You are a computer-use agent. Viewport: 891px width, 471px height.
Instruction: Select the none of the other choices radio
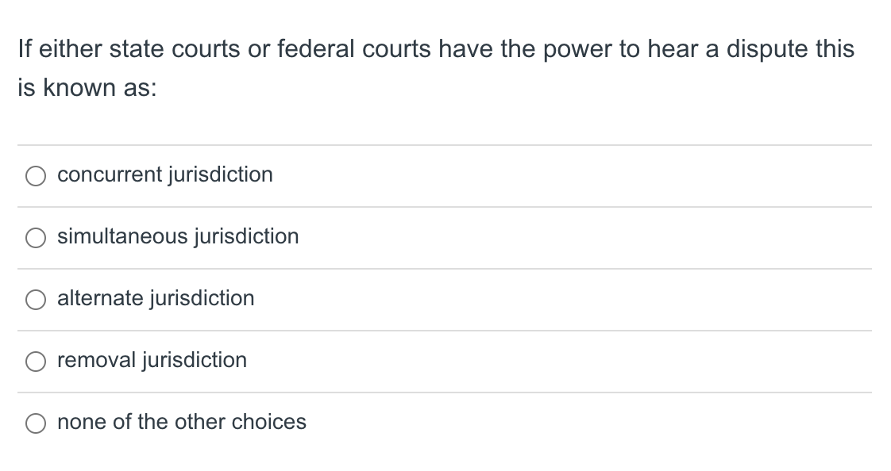[36, 423]
